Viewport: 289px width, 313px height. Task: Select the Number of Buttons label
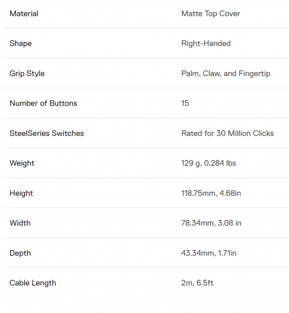point(43,103)
